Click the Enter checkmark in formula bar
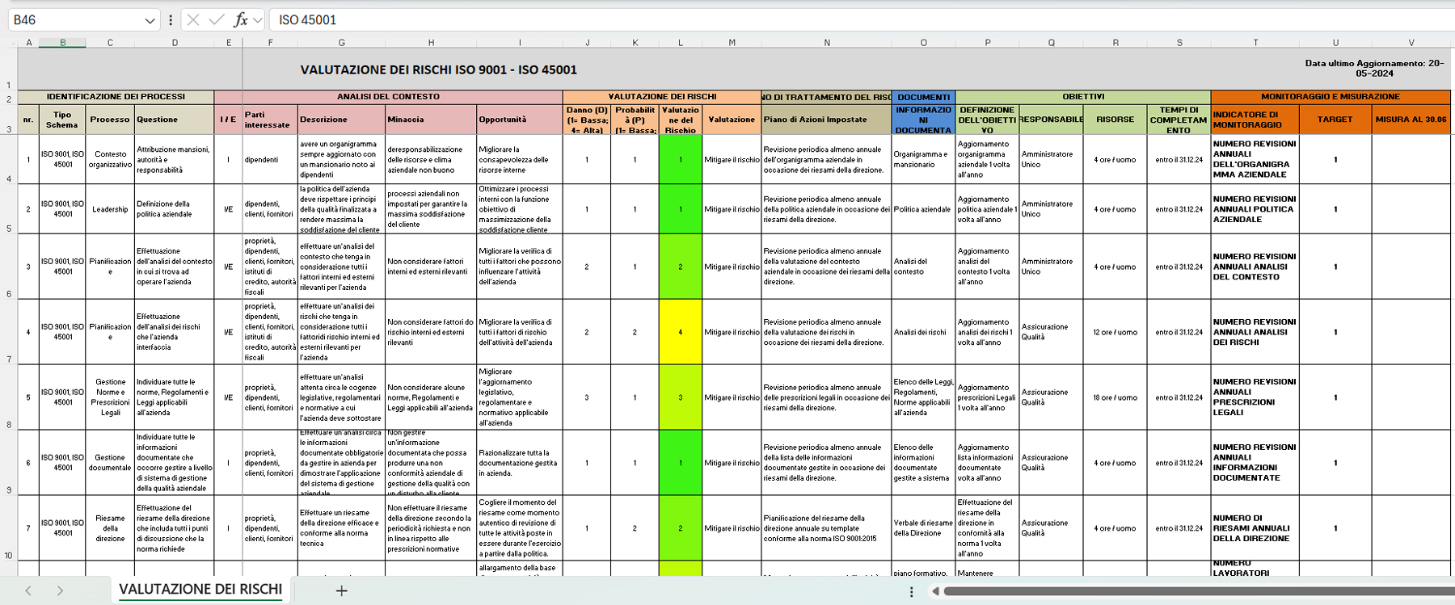Image resolution: width=1455 pixels, height=605 pixels. pyautogui.click(x=216, y=20)
